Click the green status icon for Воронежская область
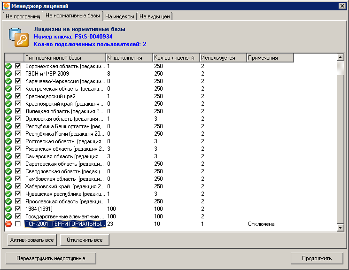The width and height of the screenshot is (349, 270). 8,66
